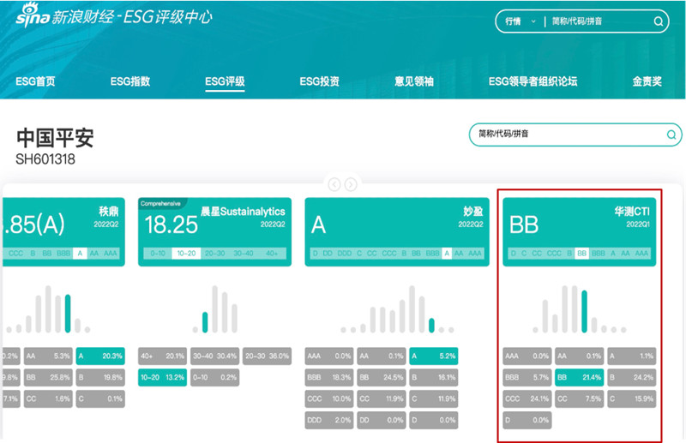The height and width of the screenshot is (443, 686).
Task: Click the 10-20 13.2% cell under Sustainalytics
Action: [162, 377]
